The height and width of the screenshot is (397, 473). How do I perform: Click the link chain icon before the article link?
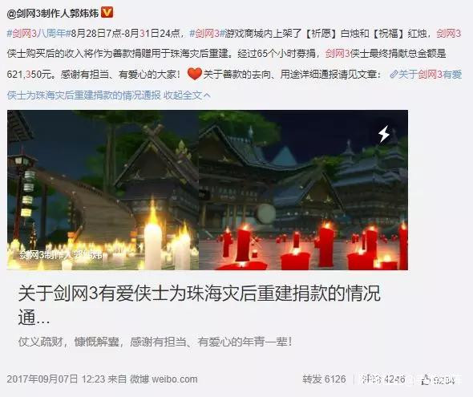(393, 75)
